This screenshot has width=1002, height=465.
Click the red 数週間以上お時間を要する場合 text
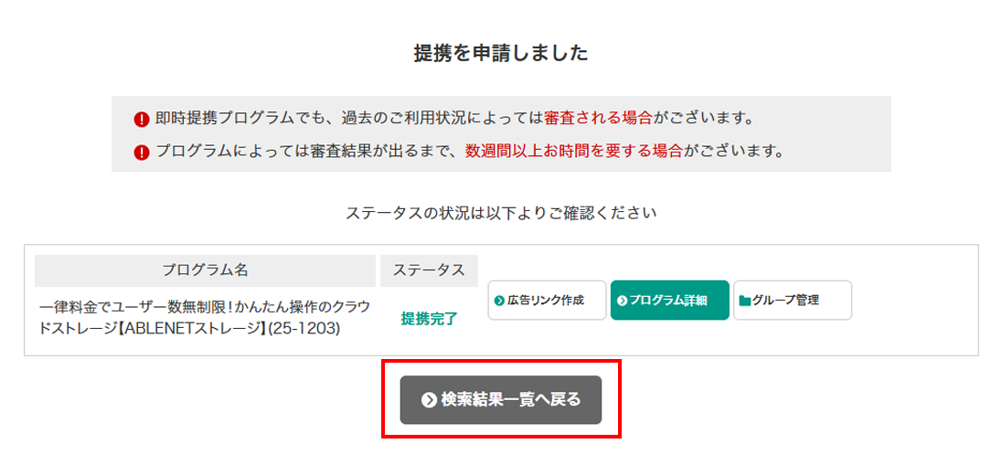click(574, 151)
